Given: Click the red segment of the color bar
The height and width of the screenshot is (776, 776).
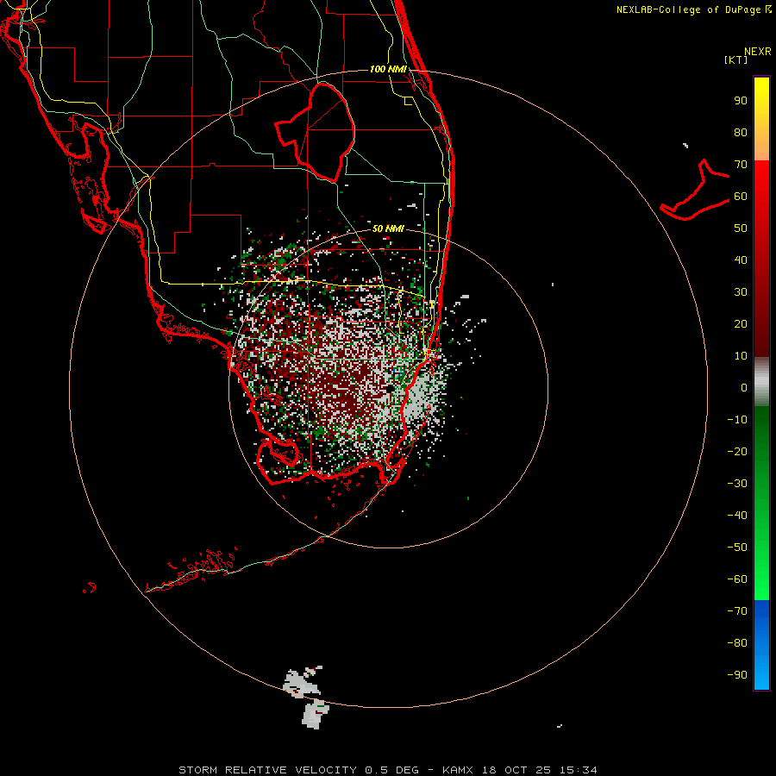Looking at the screenshot, I should (x=761, y=259).
